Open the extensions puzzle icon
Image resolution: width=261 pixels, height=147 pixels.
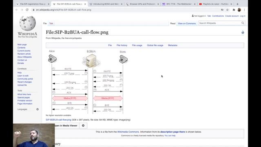(x=234, y=10)
